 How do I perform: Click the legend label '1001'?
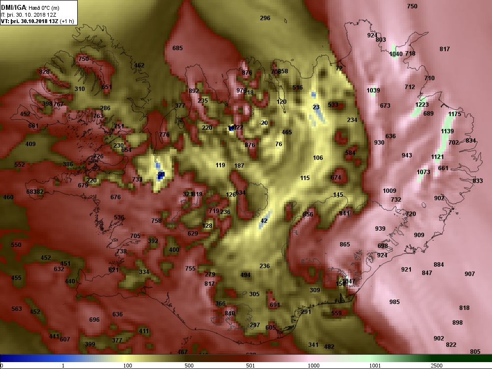point(375,366)
